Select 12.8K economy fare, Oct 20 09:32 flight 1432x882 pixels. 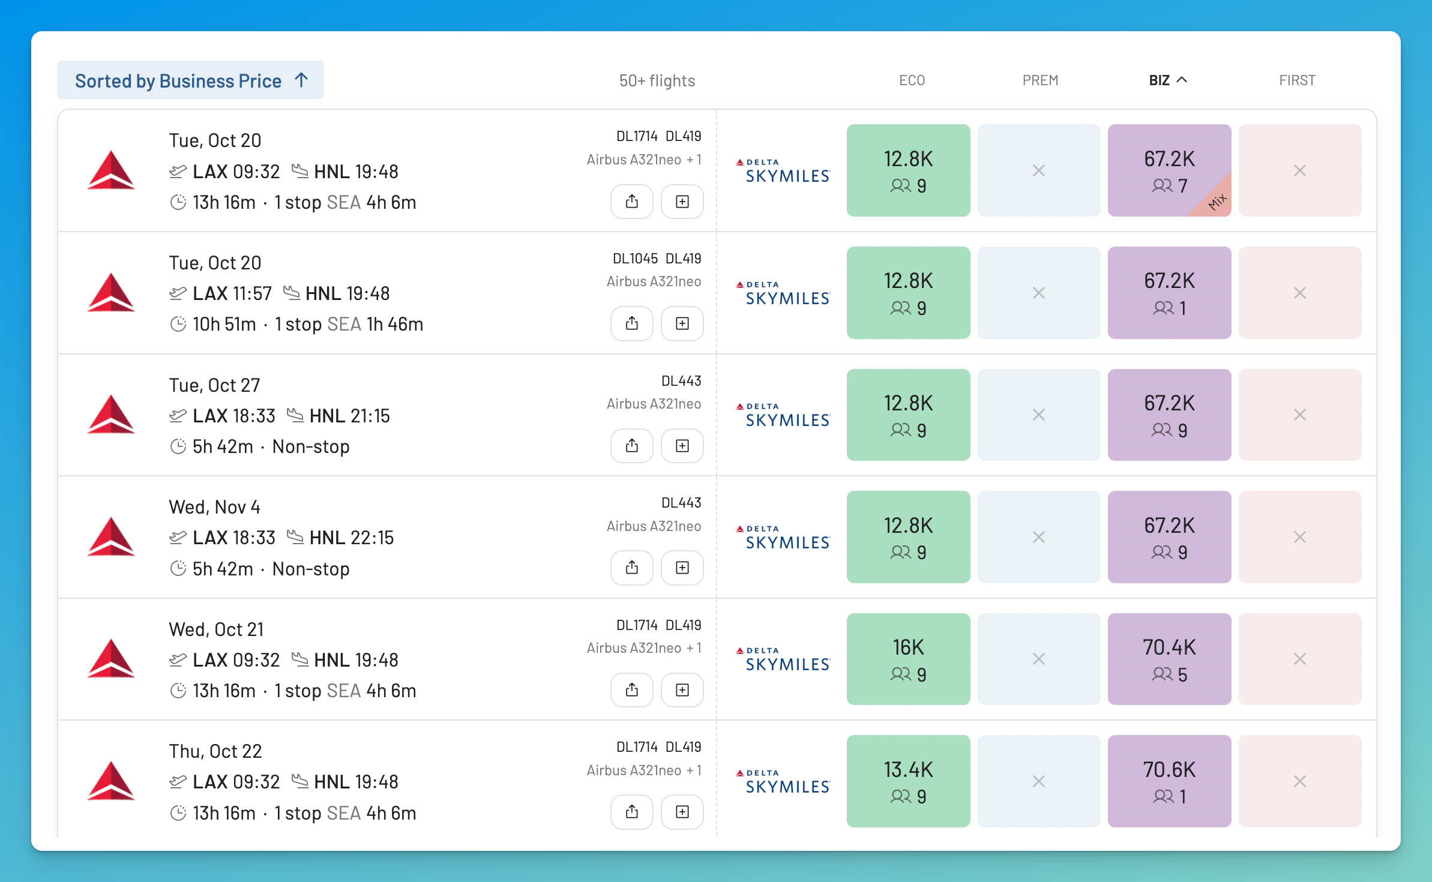(x=908, y=170)
